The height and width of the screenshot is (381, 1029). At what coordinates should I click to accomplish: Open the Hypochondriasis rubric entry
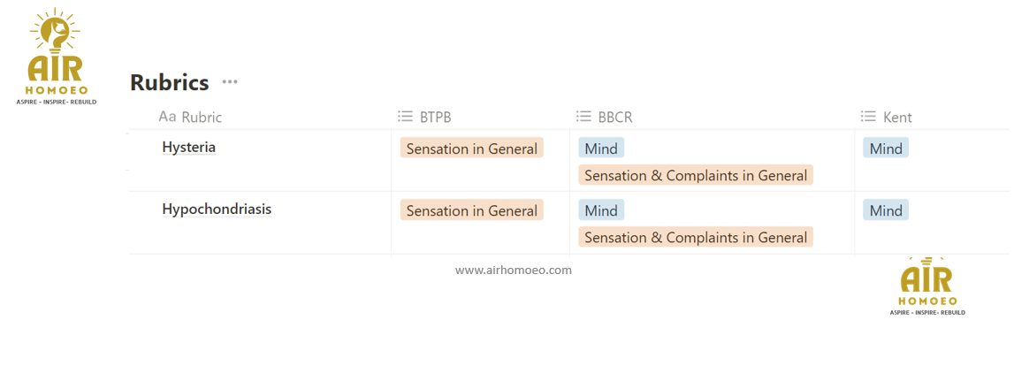pos(217,210)
